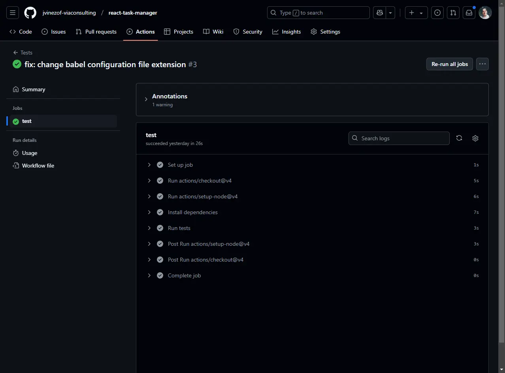Switch to the Code tab

click(21, 32)
